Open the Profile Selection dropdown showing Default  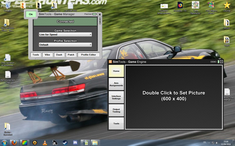click(x=65, y=45)
